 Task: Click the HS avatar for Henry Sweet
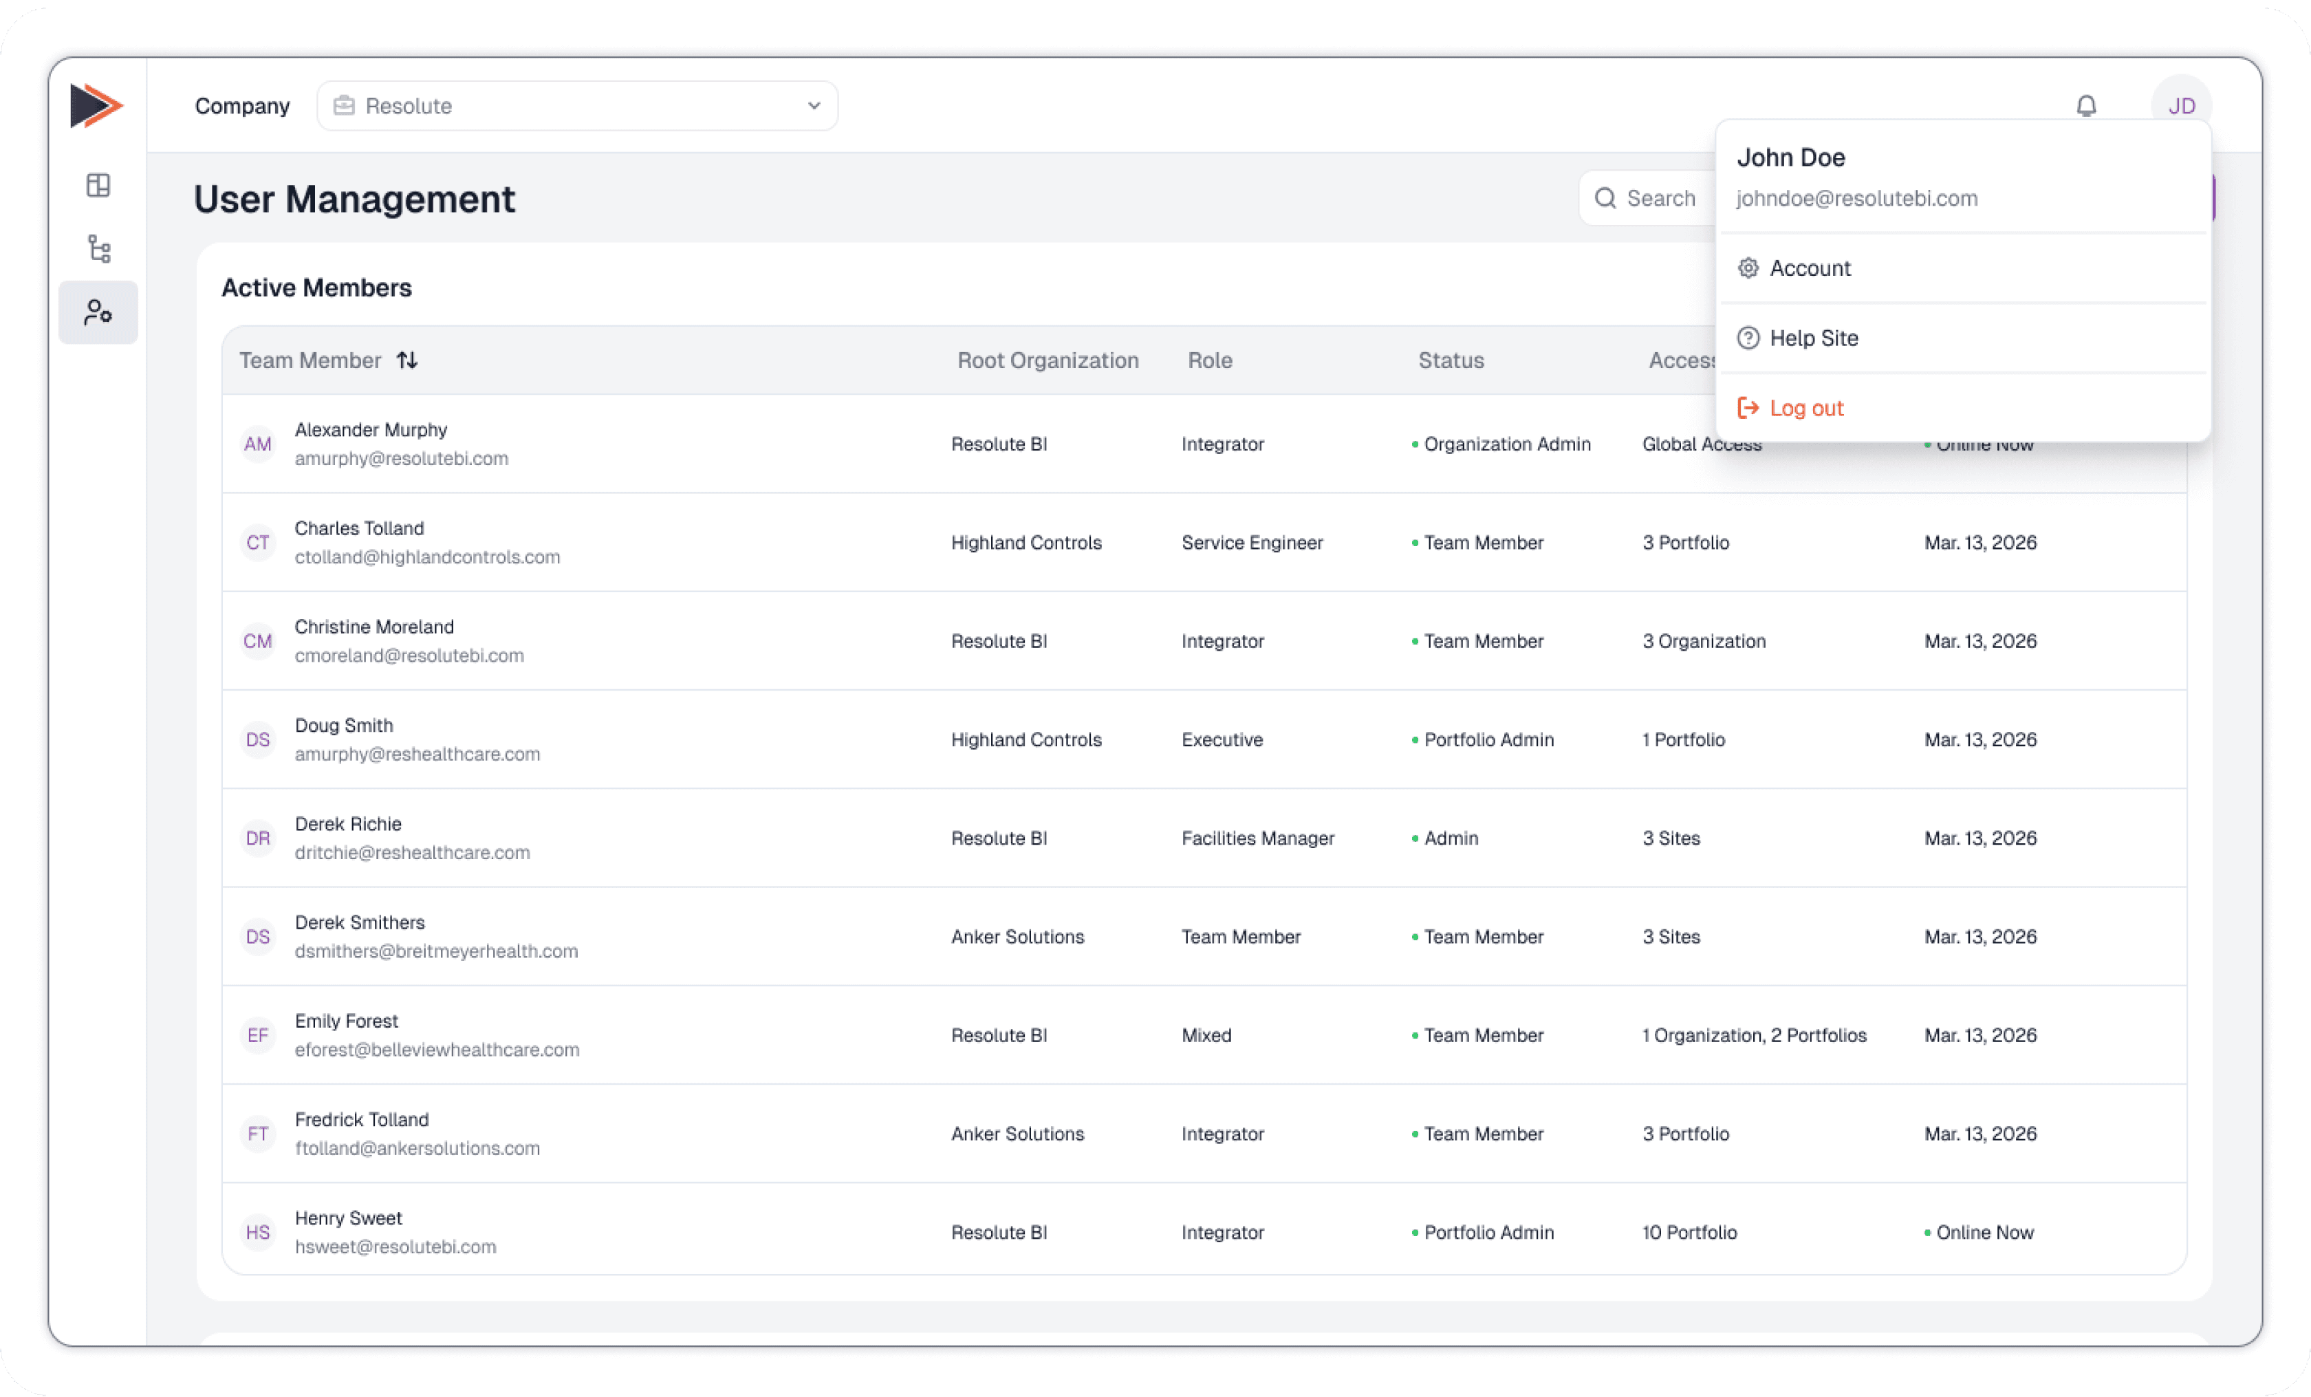(258, 1232)
